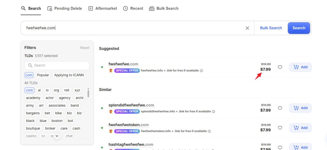Screen dimensions: 327x150
Task: Switch to the Pending Delete tab
Action: (65, 8)
